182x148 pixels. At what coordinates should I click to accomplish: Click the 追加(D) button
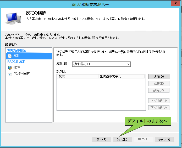159,77
